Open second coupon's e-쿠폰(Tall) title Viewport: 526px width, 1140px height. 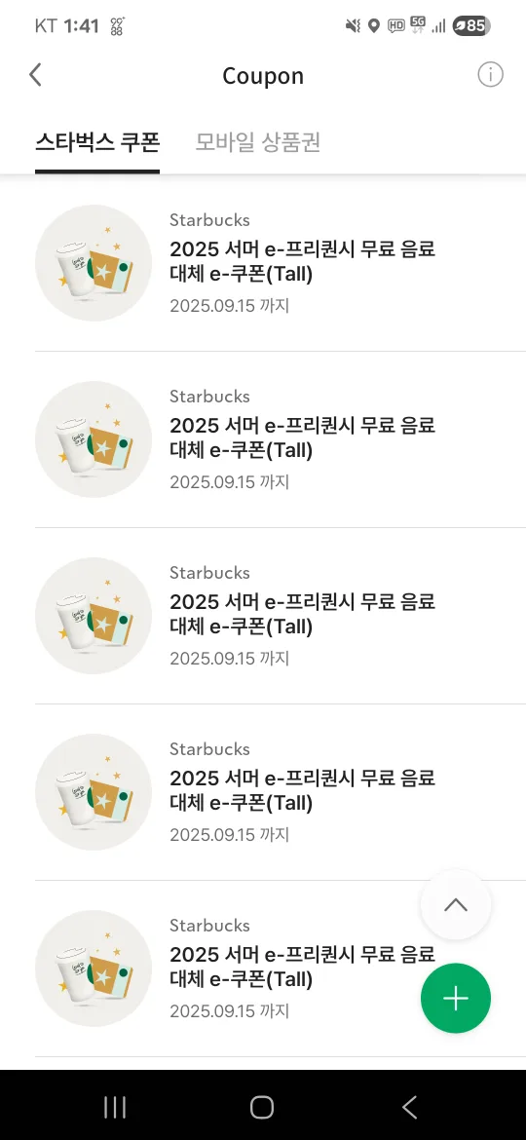(x=302, y=437)
